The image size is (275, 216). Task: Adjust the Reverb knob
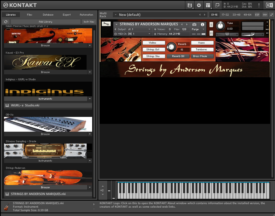click(x=171, y=47)
